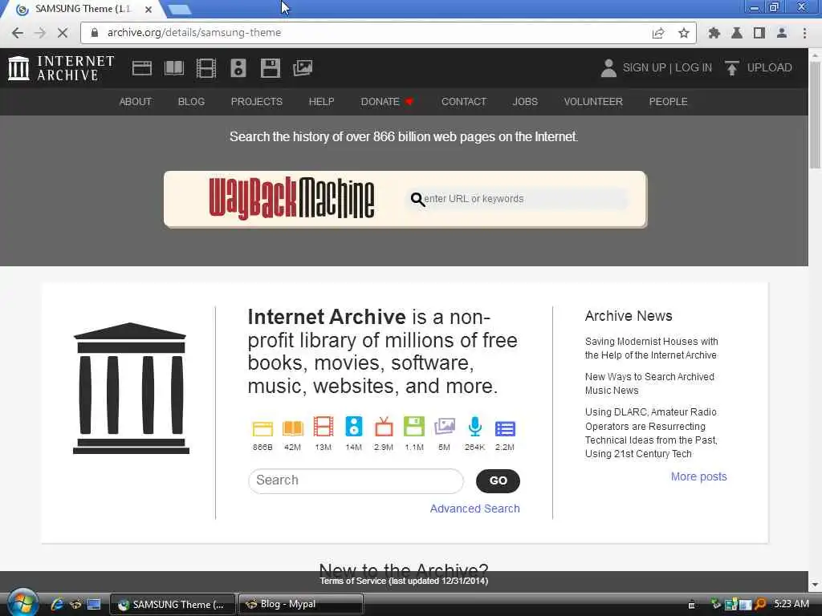Select the TV icon labeled 2.9M
822x616 pixels.
coord(384,427)
